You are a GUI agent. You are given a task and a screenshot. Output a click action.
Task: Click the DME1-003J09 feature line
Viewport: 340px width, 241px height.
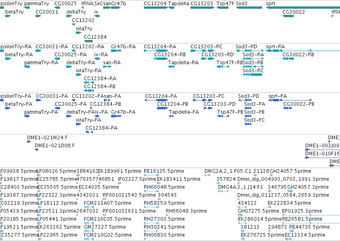coord(323,150)
